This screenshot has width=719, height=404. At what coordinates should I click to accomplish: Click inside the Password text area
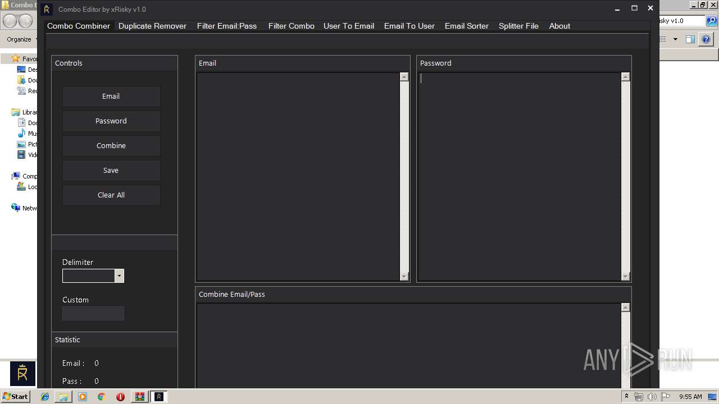pyautogui.click(x=520, y=177)
